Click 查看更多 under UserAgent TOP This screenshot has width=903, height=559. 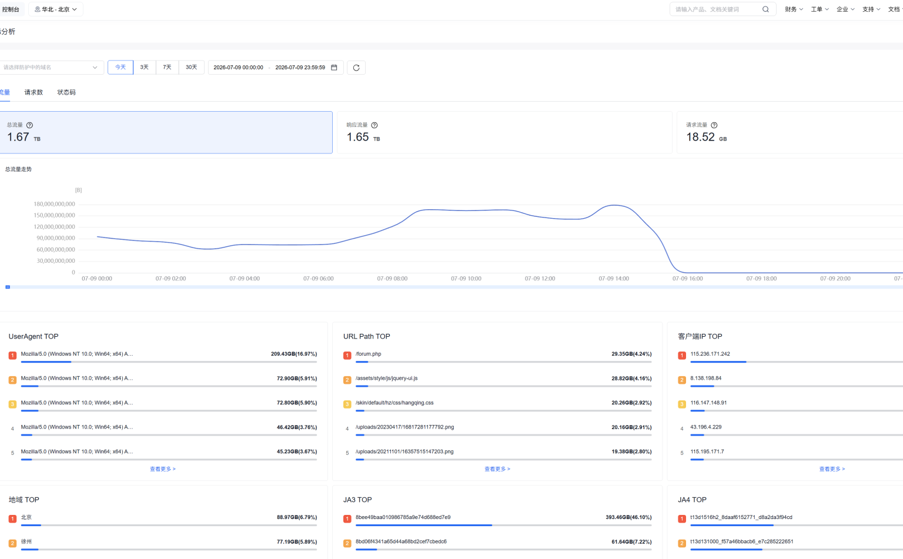click(163, 469)
